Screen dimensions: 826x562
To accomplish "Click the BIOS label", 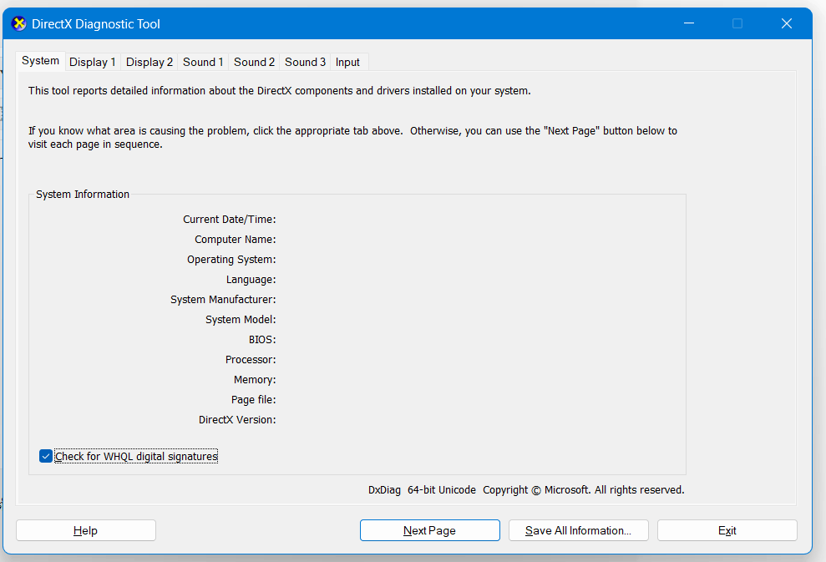I will point(261,340).
